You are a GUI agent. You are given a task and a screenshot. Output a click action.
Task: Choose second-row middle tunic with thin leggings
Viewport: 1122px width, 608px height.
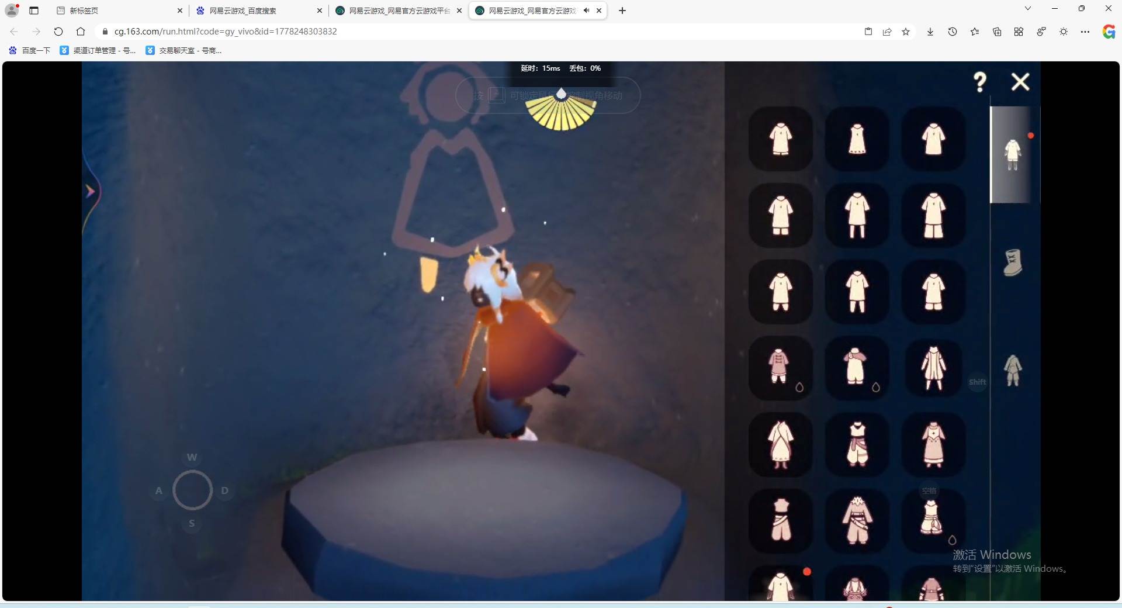857,215
